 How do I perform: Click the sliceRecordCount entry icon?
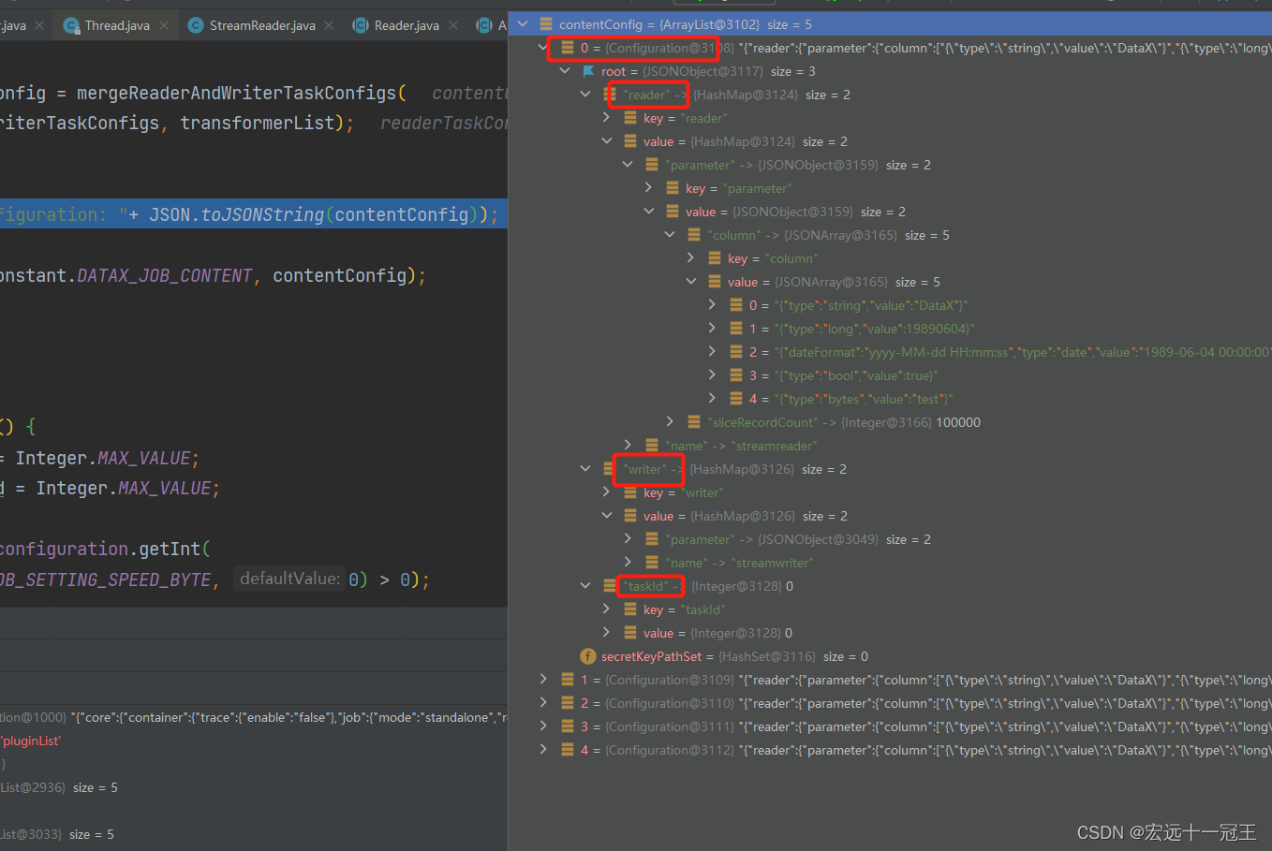point(694,422)
